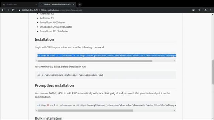214x120 pixels.
Task: Click promptless code block right scroll arrow
Action: [x=175, y=110]
